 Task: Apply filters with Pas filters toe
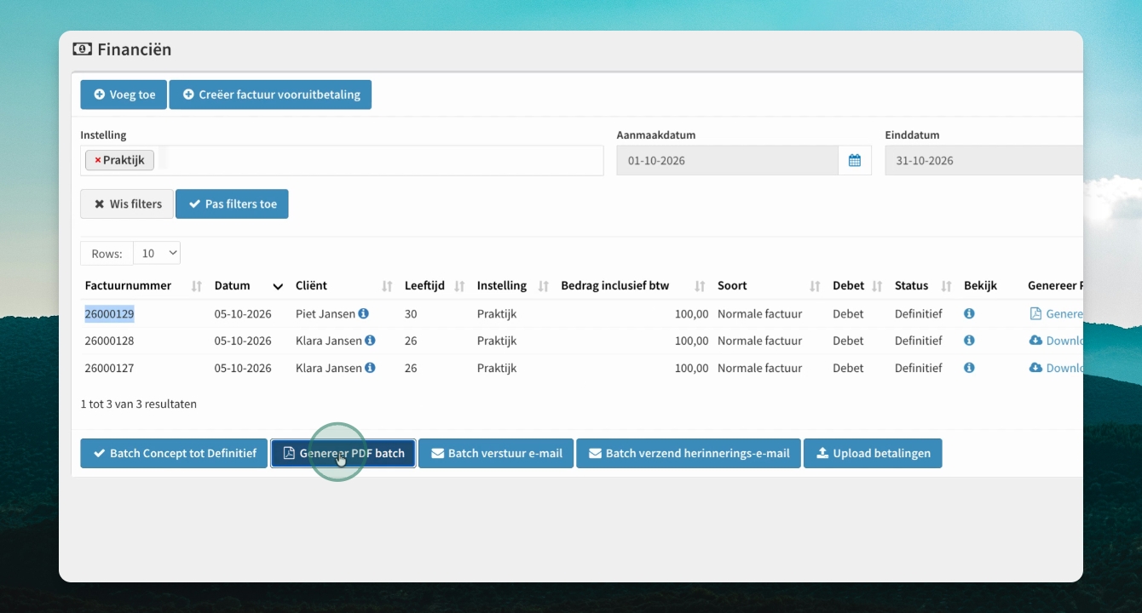232,204
